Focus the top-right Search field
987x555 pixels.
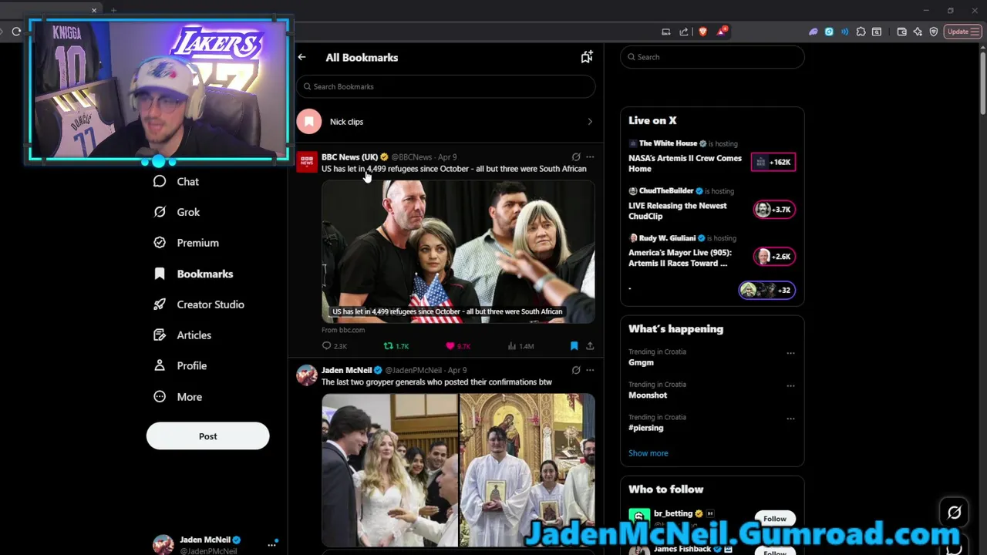[712, 57]
